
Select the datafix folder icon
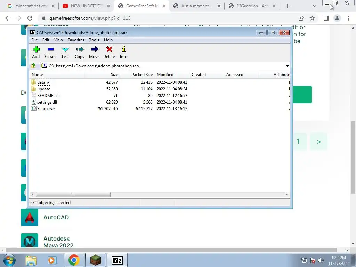[34, 82]
